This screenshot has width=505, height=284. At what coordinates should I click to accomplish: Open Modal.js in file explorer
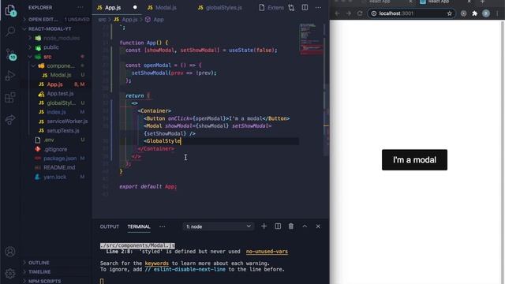[x=57, y=75]
